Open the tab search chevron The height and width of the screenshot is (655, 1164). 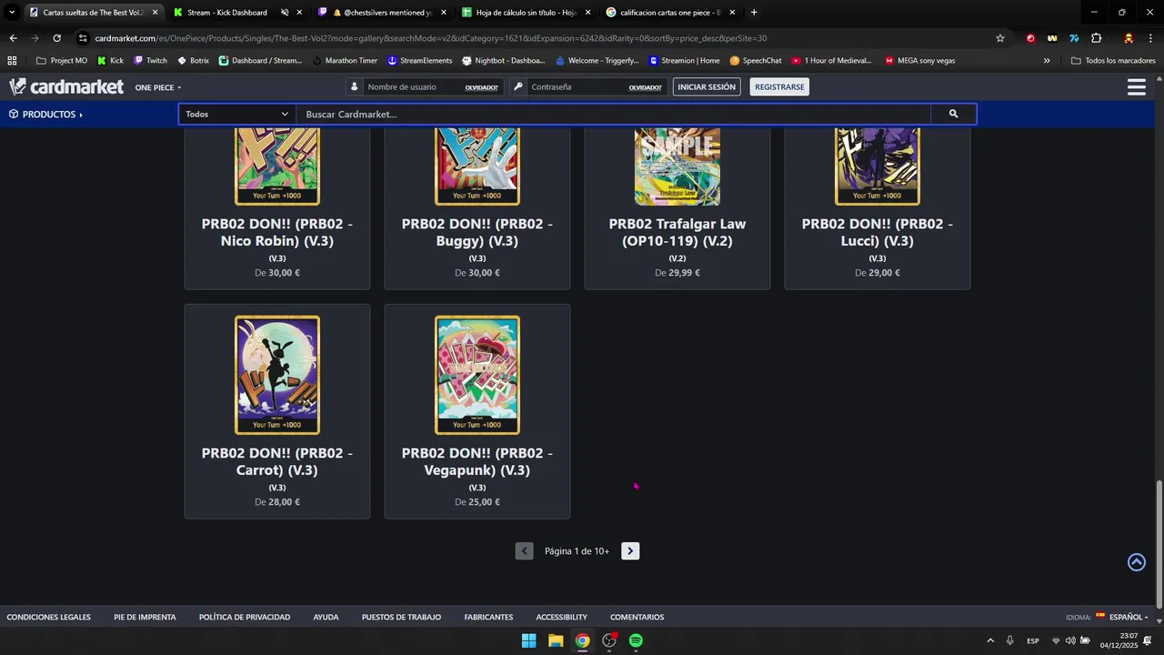point(11,13)
